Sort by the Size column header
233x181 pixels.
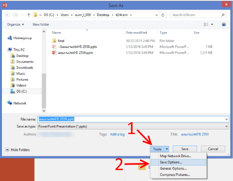[196, 33]
